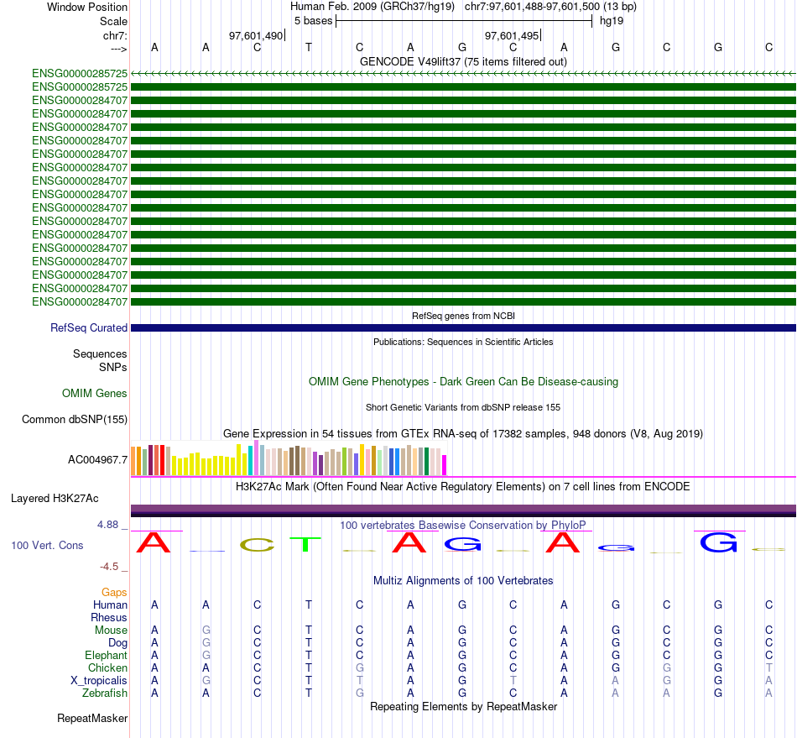Click the RefSeq genes from NCBI title

pos(463,316)
